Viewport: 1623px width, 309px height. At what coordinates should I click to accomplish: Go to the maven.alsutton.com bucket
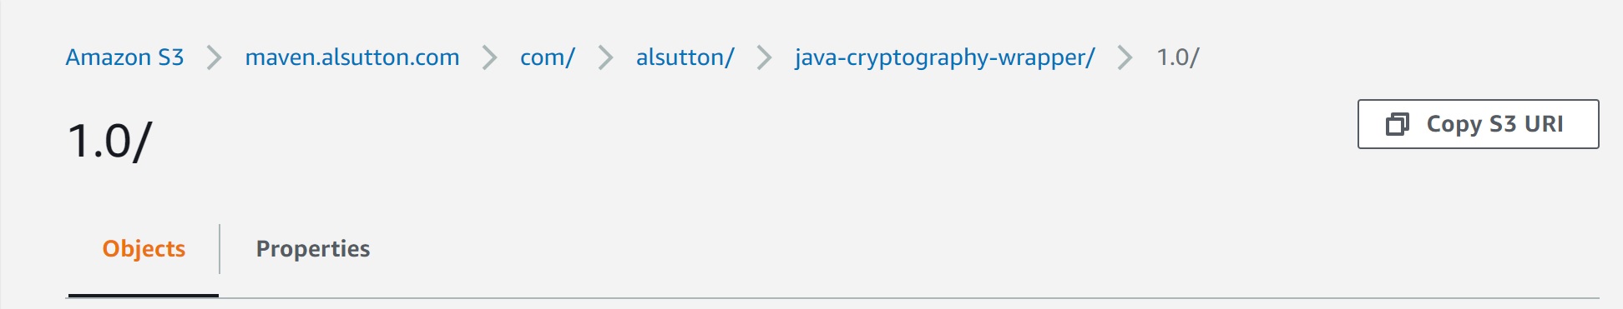pyautogui.click(x=352, y=57)
